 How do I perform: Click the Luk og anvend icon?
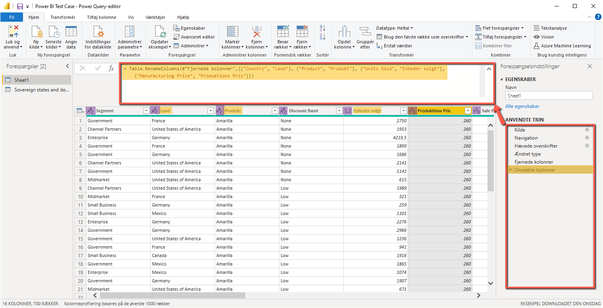click(x=13, y=32)
